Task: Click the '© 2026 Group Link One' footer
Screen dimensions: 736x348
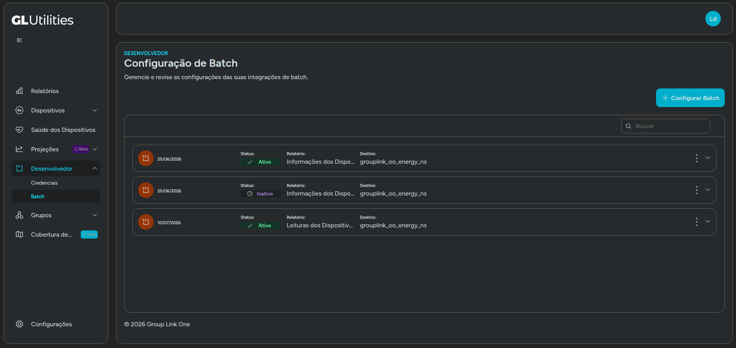Action: (x=157, y=324)
